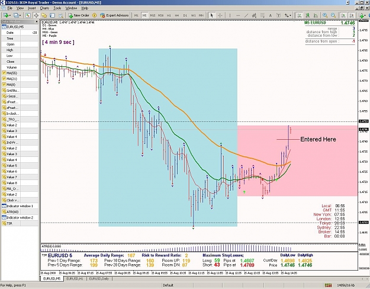This screenshot has width=370, height=289.
Task: Select the TSR row in Data Window
Action: 20,223
